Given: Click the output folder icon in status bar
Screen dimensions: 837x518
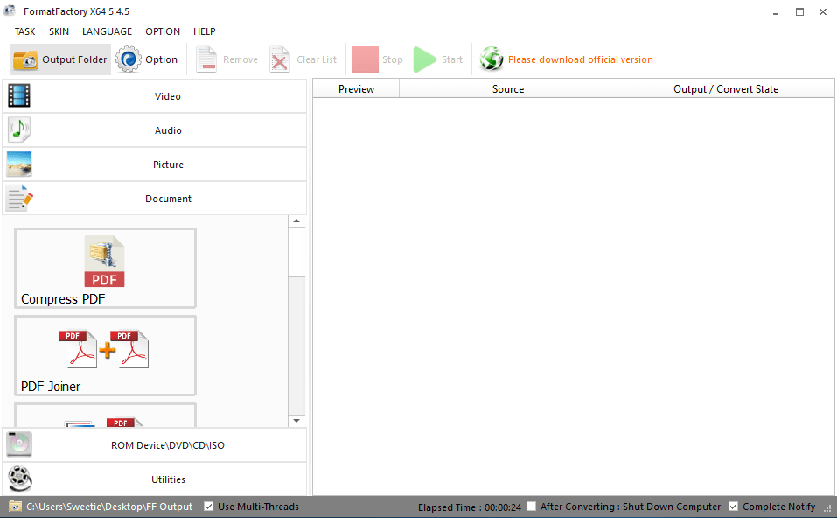Looking at the screenshot, I should pos(15,507).
